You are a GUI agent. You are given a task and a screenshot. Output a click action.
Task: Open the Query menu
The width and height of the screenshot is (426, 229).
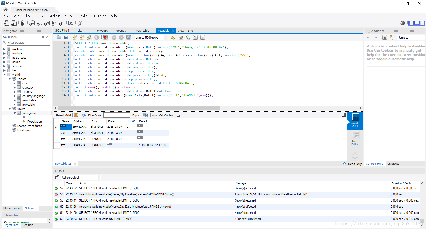click(39, 16)
